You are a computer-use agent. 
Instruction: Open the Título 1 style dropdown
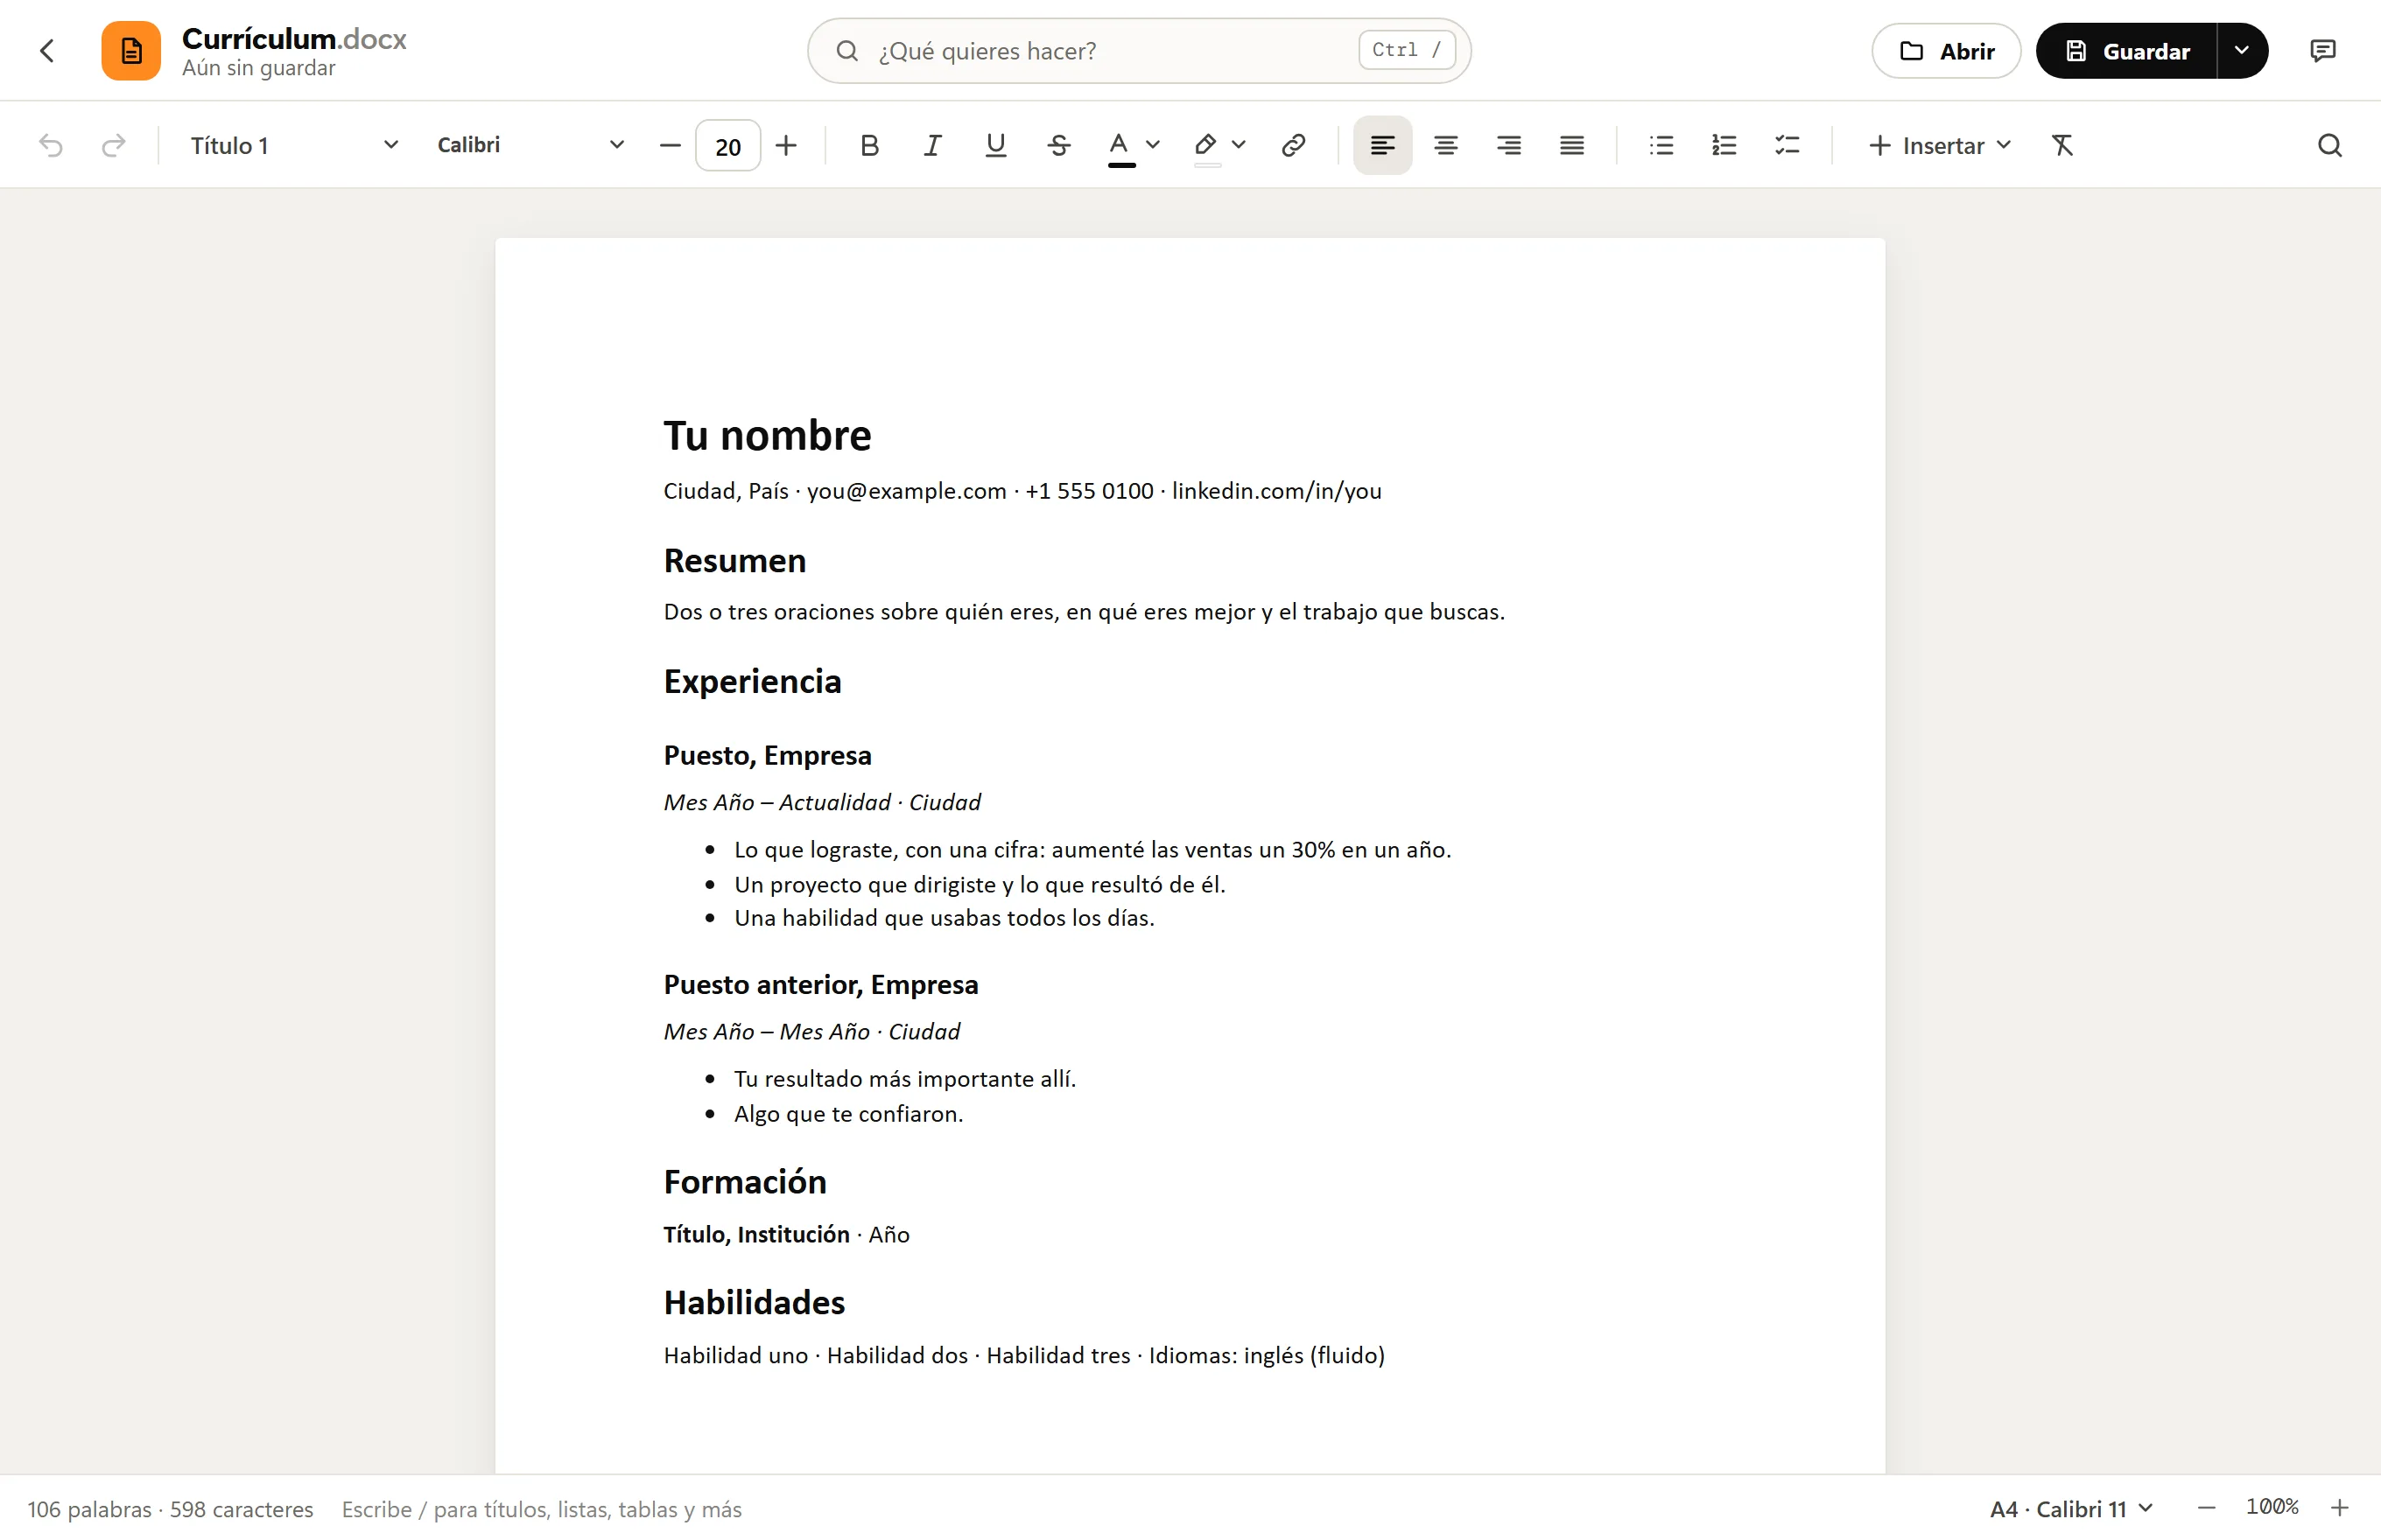pyautogui.click(x=294, y=146)
